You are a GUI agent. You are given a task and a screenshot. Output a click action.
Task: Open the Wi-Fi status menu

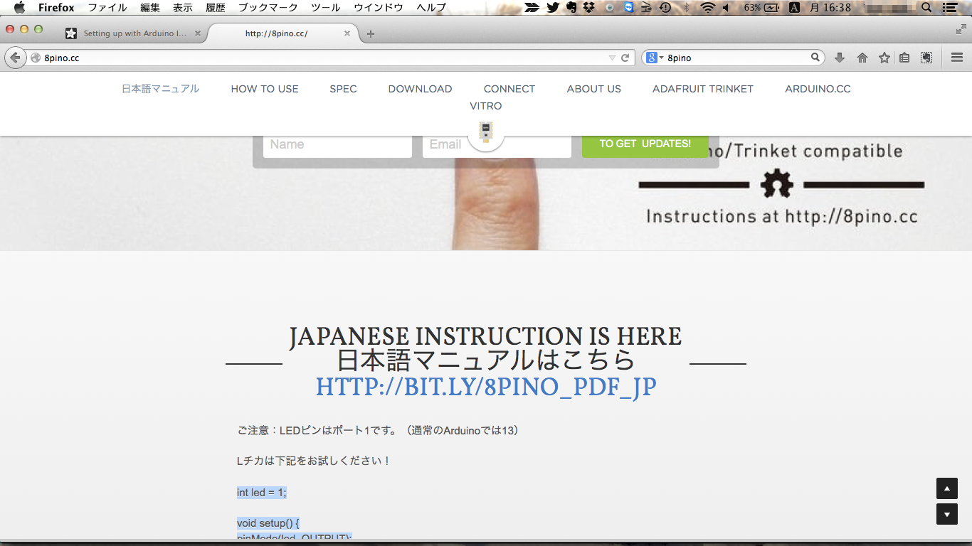pyautogui.click(x=707, y=8)
